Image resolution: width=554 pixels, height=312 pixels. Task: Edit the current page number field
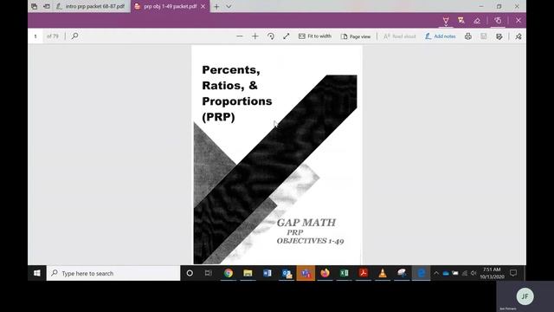35,36
